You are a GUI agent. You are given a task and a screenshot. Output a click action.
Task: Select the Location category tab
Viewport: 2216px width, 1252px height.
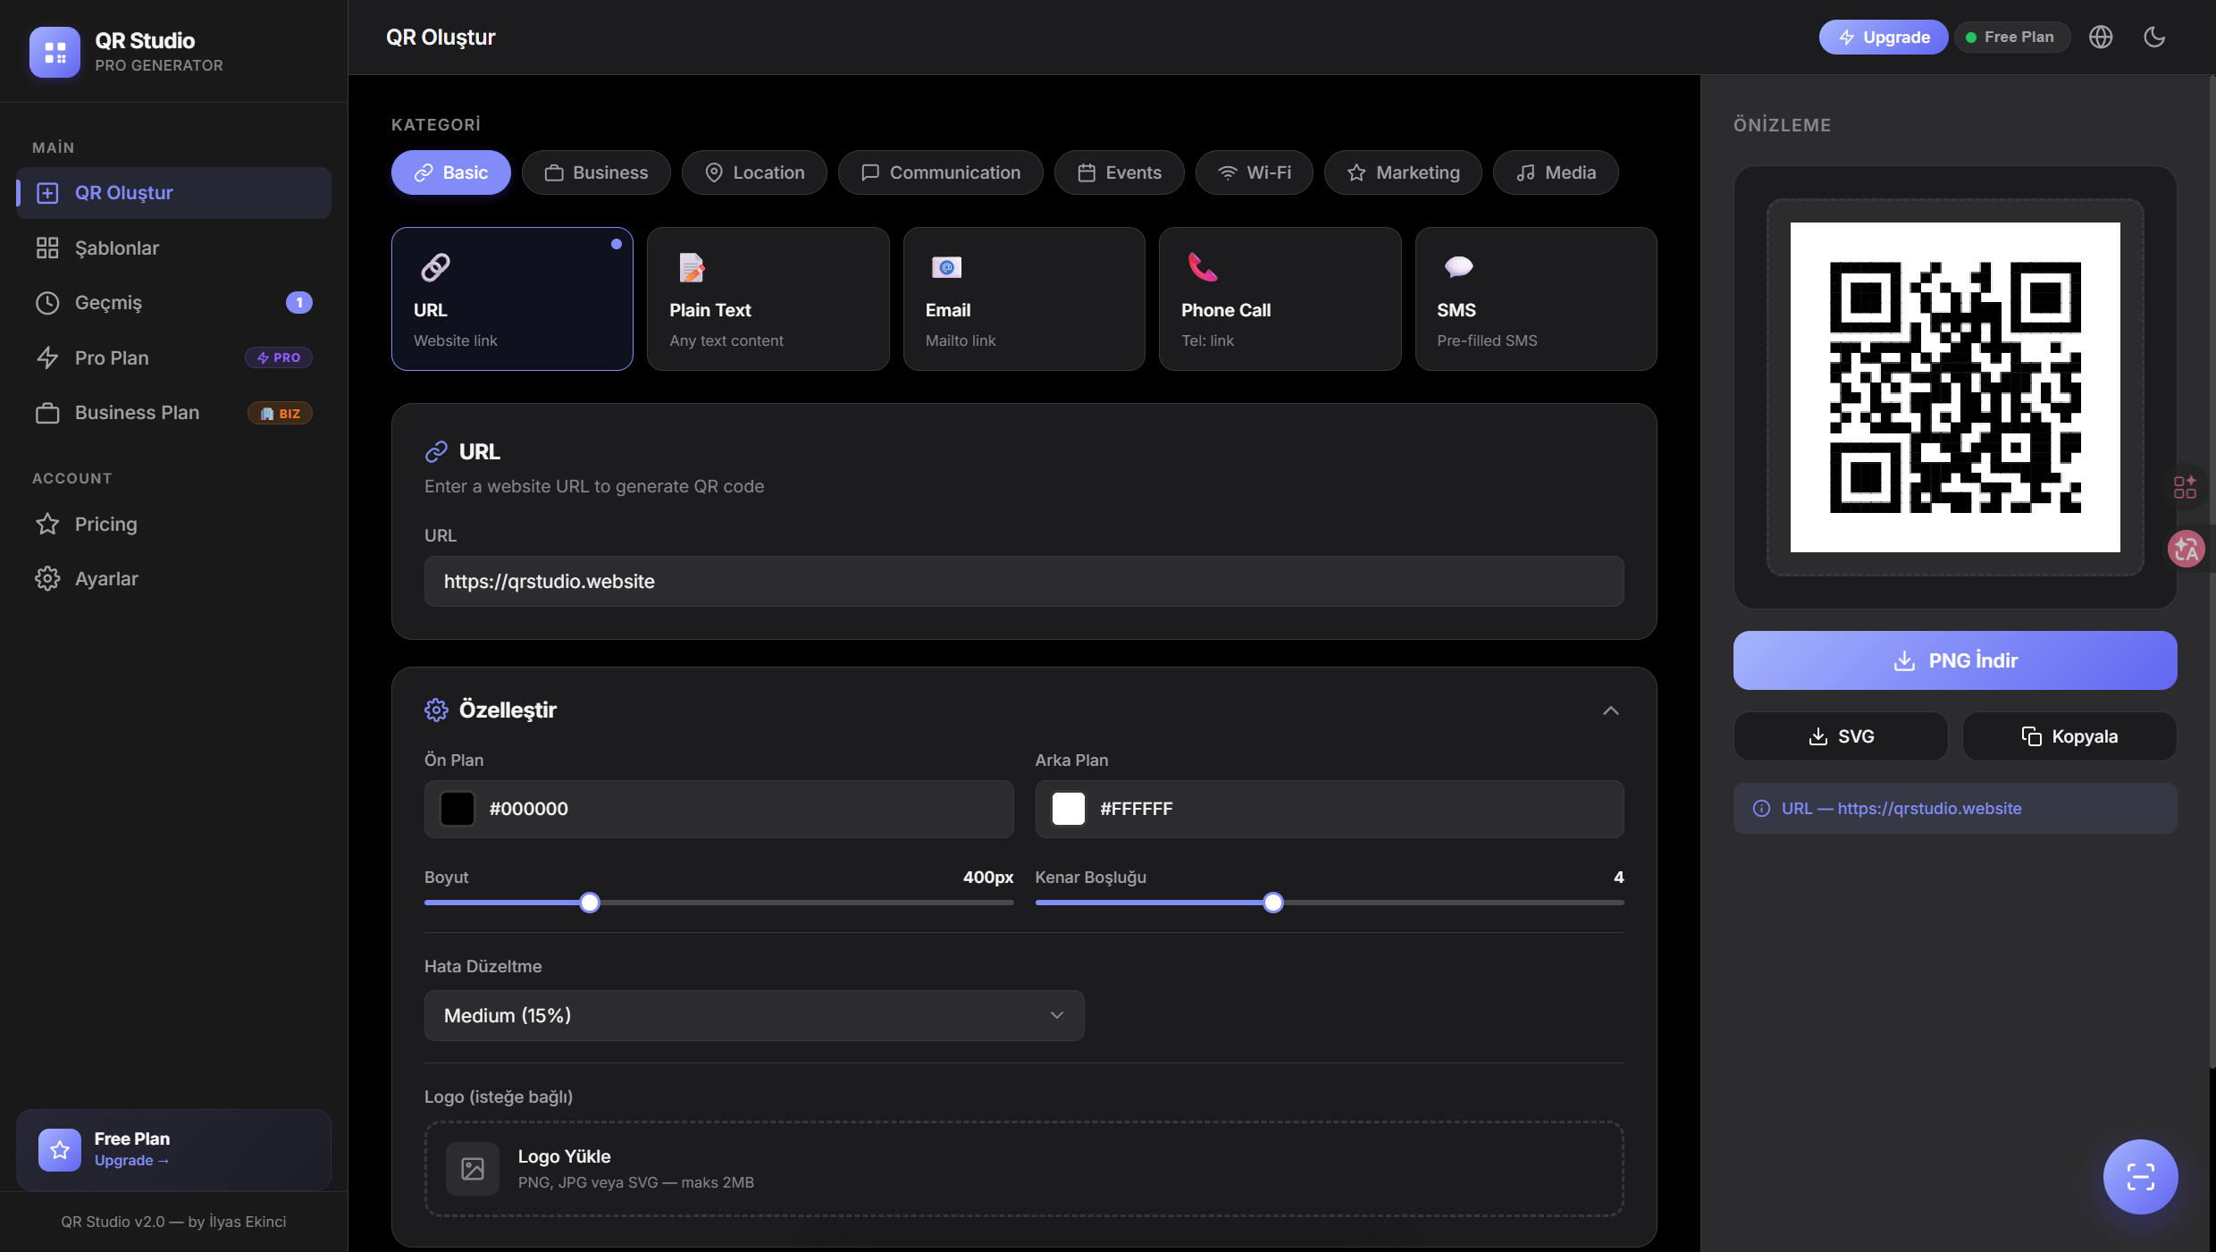click(x=754, y=172)
